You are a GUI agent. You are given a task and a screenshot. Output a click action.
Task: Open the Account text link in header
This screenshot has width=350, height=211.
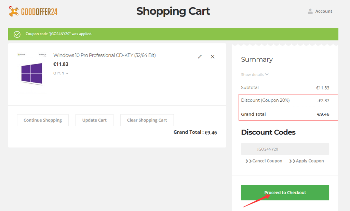click(324, 11)
